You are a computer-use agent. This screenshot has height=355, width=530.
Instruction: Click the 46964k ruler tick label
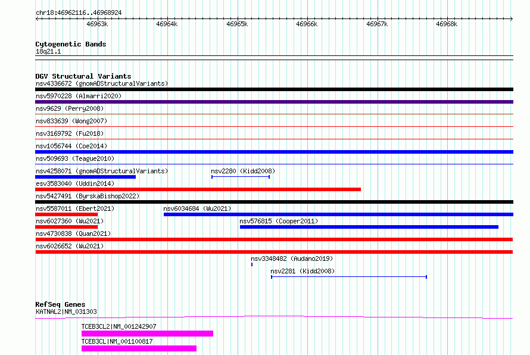(167, 24)
